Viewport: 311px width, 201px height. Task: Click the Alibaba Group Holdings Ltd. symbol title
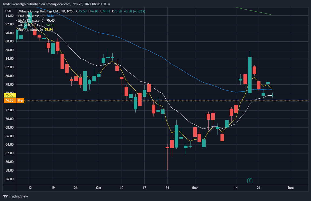[39, 11]
